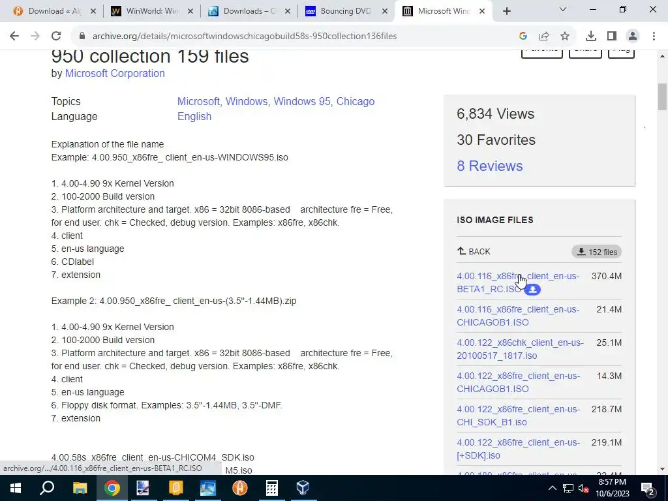This screenshot has width=668, height=501.
Task: Open the Microsoft topic link
Action: (198, 101)
